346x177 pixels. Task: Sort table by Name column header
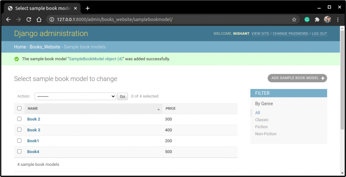click(33, 109)
